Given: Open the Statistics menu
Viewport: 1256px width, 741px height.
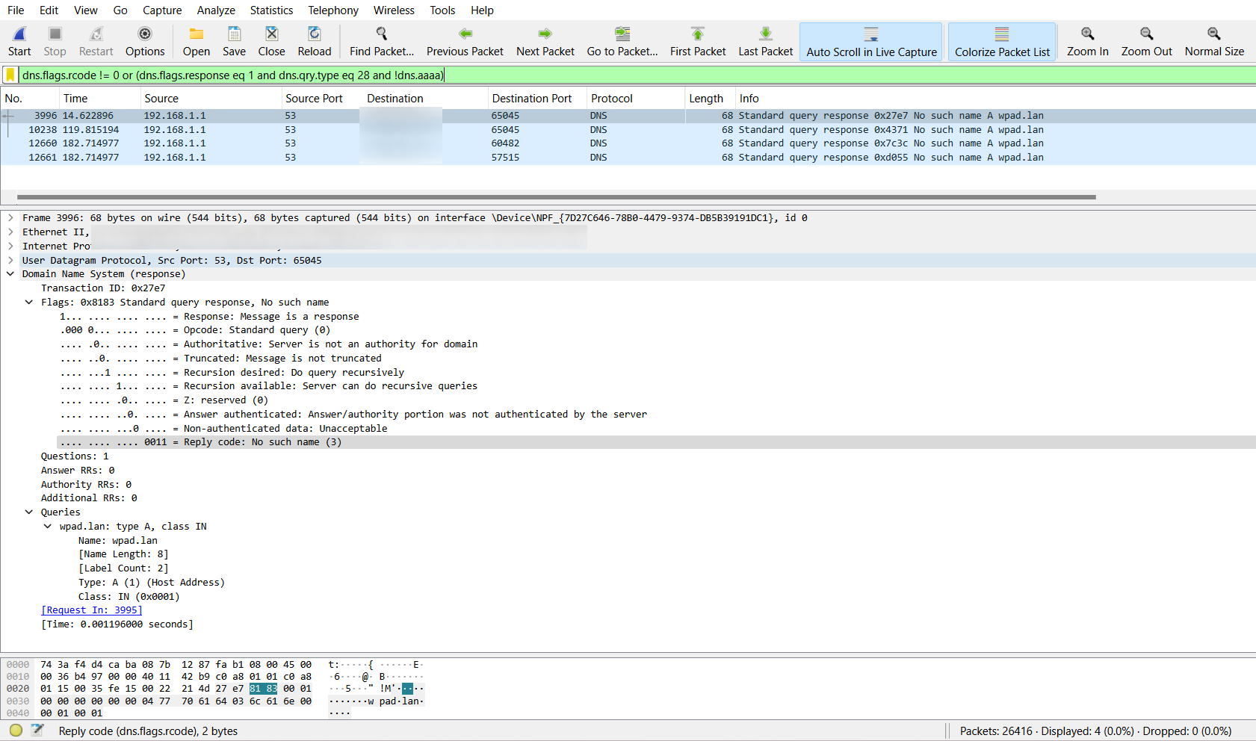Looking at the screenshot, I should pos(270,10).
